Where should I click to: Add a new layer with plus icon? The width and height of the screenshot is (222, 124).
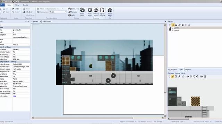tap(170, 25)
